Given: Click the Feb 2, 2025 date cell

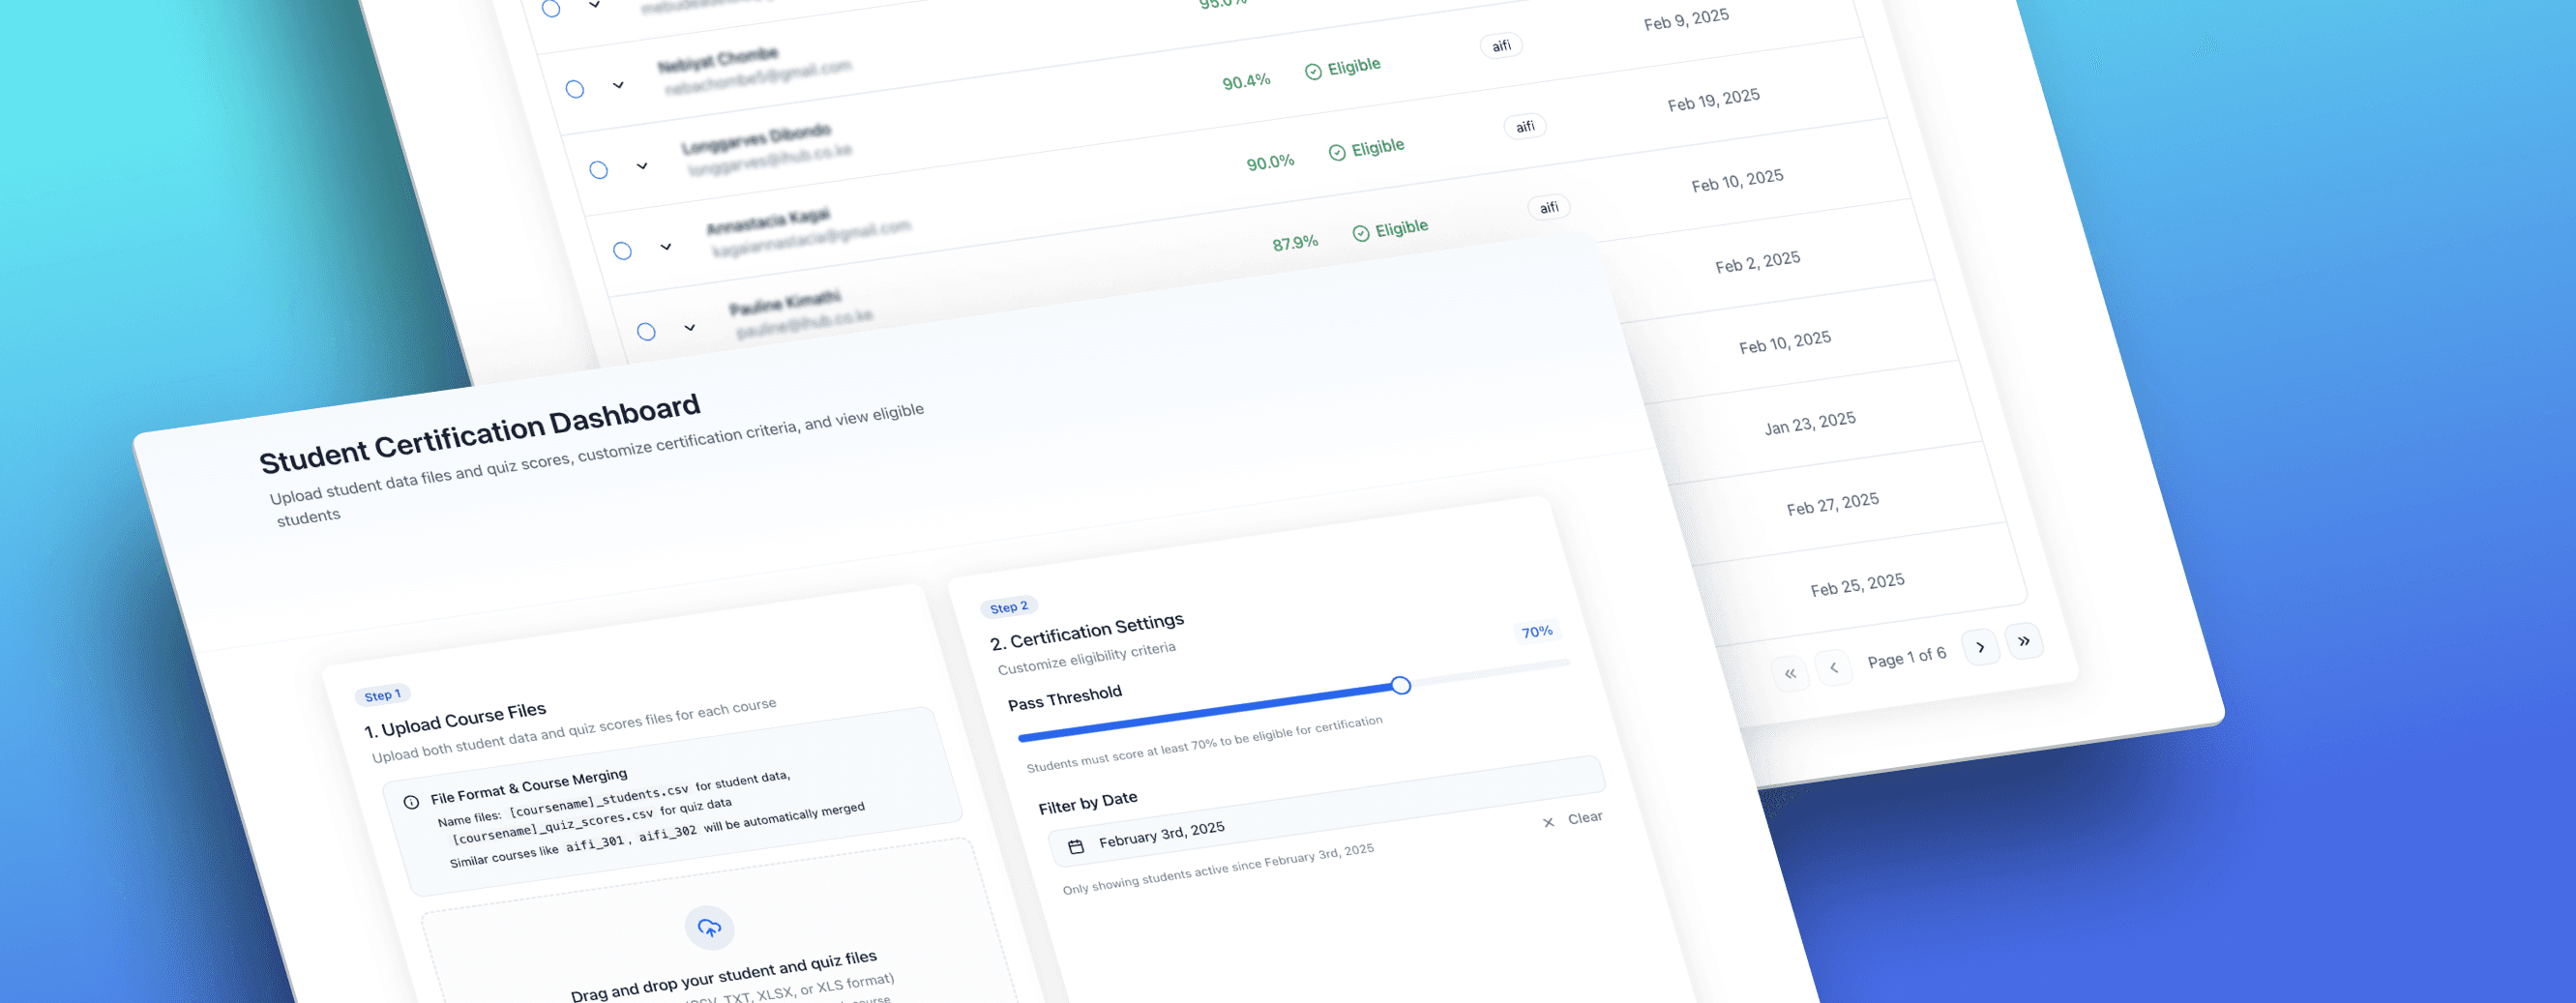Looking at the screenshot, I should tap(1757, 262).
